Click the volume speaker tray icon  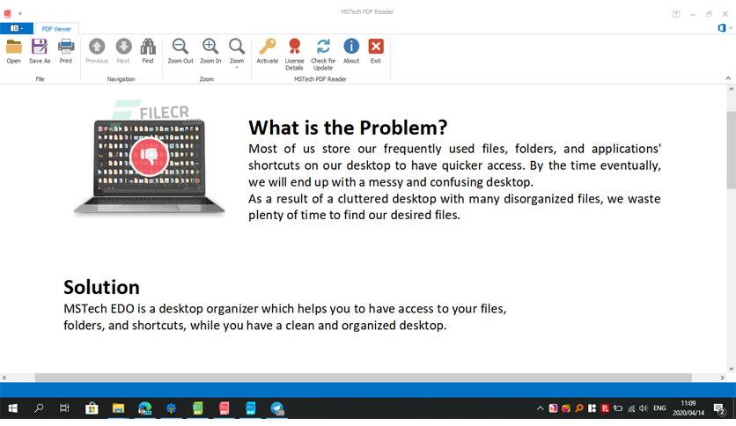pos(644,408)
